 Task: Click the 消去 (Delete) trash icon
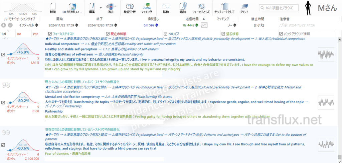pos(110,6)
